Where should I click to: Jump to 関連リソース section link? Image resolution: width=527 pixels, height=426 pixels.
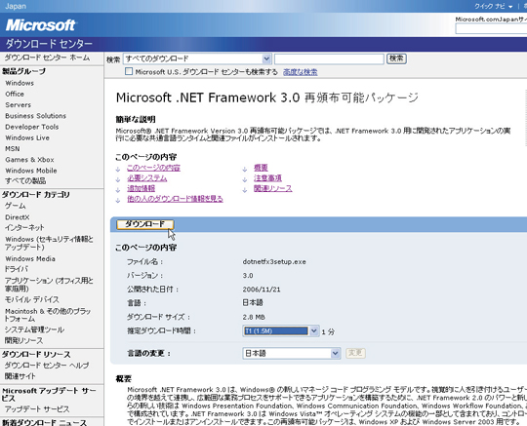[273, 189]
